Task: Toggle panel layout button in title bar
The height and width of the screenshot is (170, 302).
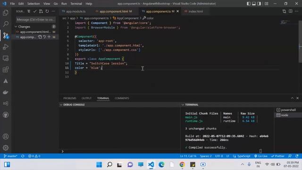Action: [254, 4]
